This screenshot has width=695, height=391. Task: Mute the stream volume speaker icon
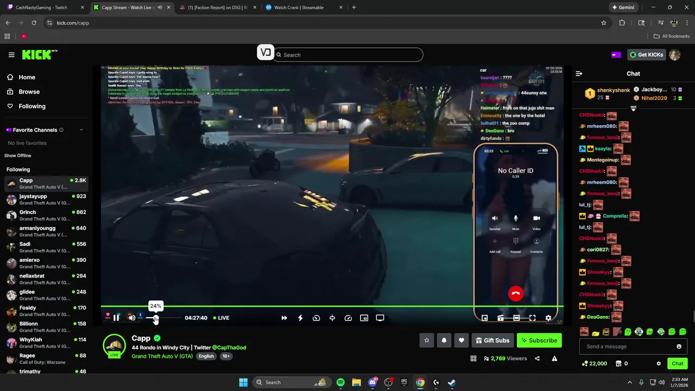click(131, 318)
